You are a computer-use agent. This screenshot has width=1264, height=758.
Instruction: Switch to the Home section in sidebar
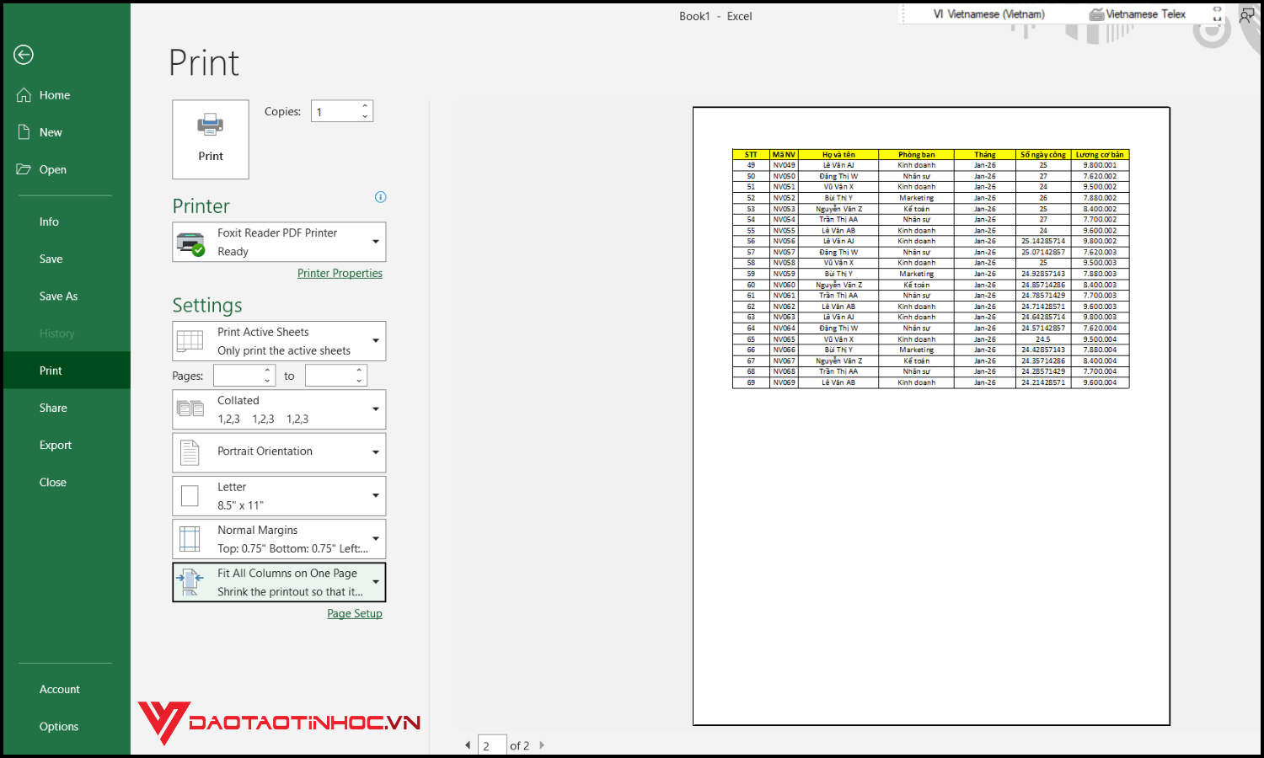tap(53, 94)
